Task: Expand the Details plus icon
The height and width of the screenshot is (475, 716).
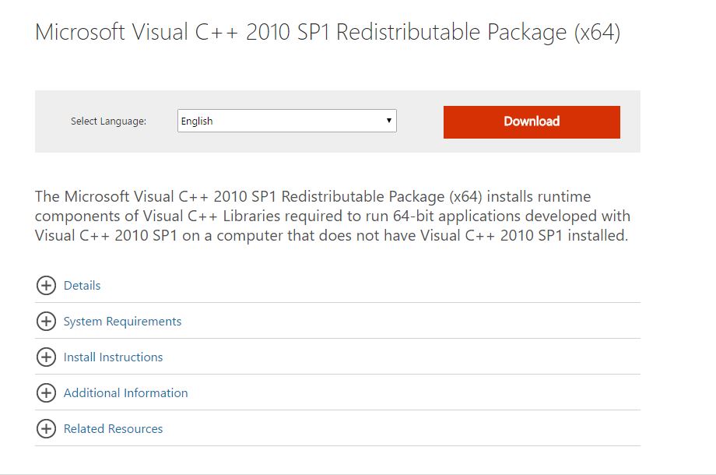Action: [46, 286]
